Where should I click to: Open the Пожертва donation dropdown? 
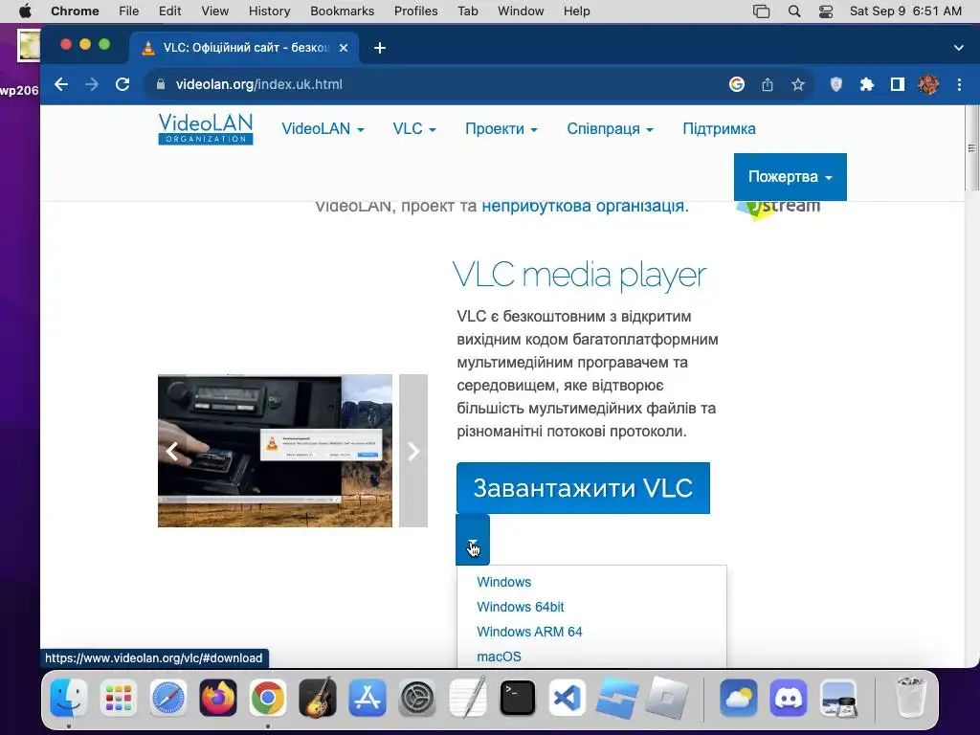790,177
